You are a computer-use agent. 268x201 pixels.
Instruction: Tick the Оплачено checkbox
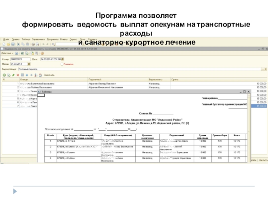[62, 64]
